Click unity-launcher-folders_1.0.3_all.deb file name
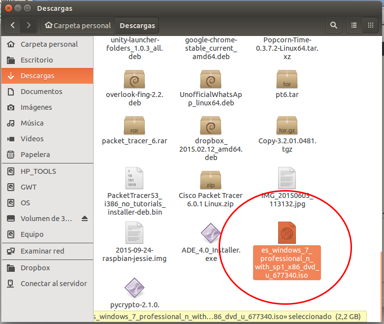 [x=134, y=48]
